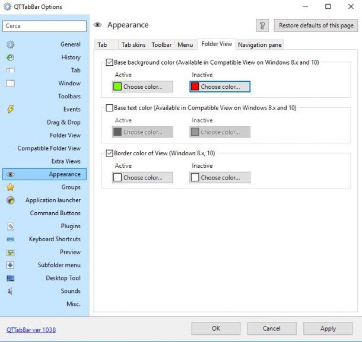Click the General gear icon in sidebar
This screenshot has width=362, height=342.
[x=11, y=44]
